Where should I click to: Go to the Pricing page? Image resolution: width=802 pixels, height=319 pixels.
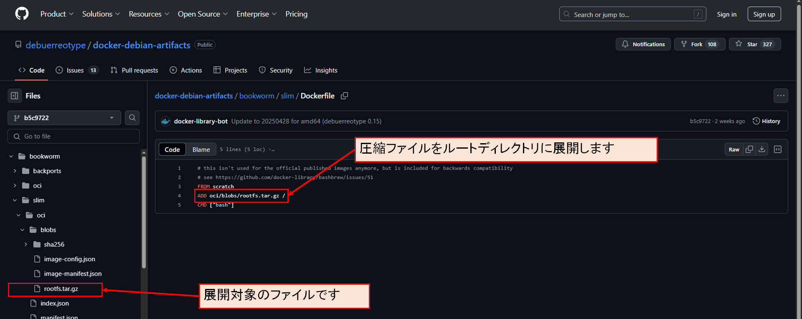click(296, 14)
